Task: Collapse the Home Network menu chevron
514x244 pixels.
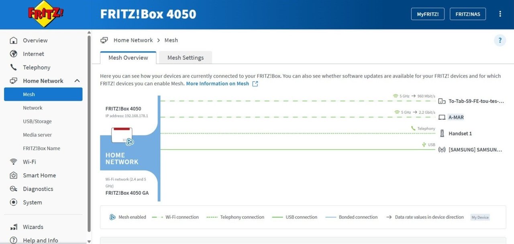Action: coord(77,81)
